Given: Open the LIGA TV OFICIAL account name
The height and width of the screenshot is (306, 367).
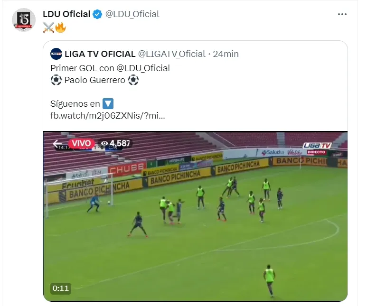Looking at the screenshot, I should click(100, 54).
